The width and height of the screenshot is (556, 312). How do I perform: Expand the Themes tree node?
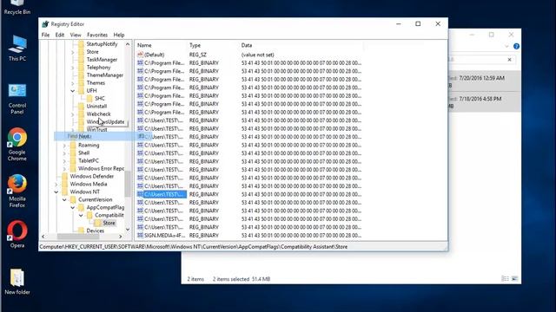(73, 83)
